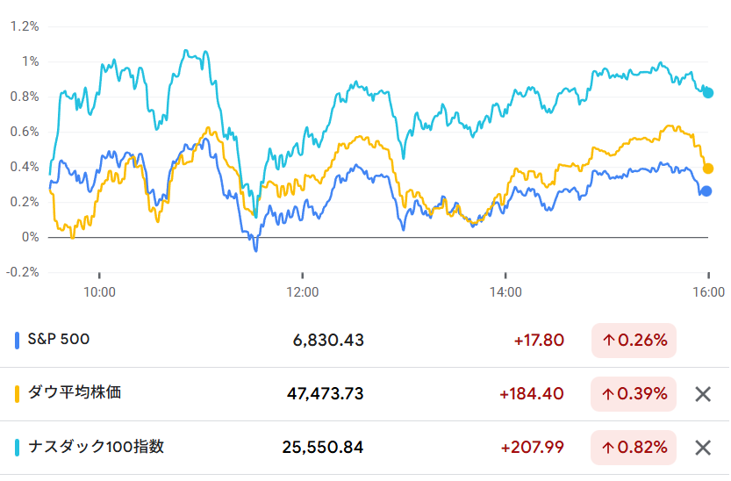
Task: Click the up arrow in the 0.39% badge
Action: click(x=607, y=394)
